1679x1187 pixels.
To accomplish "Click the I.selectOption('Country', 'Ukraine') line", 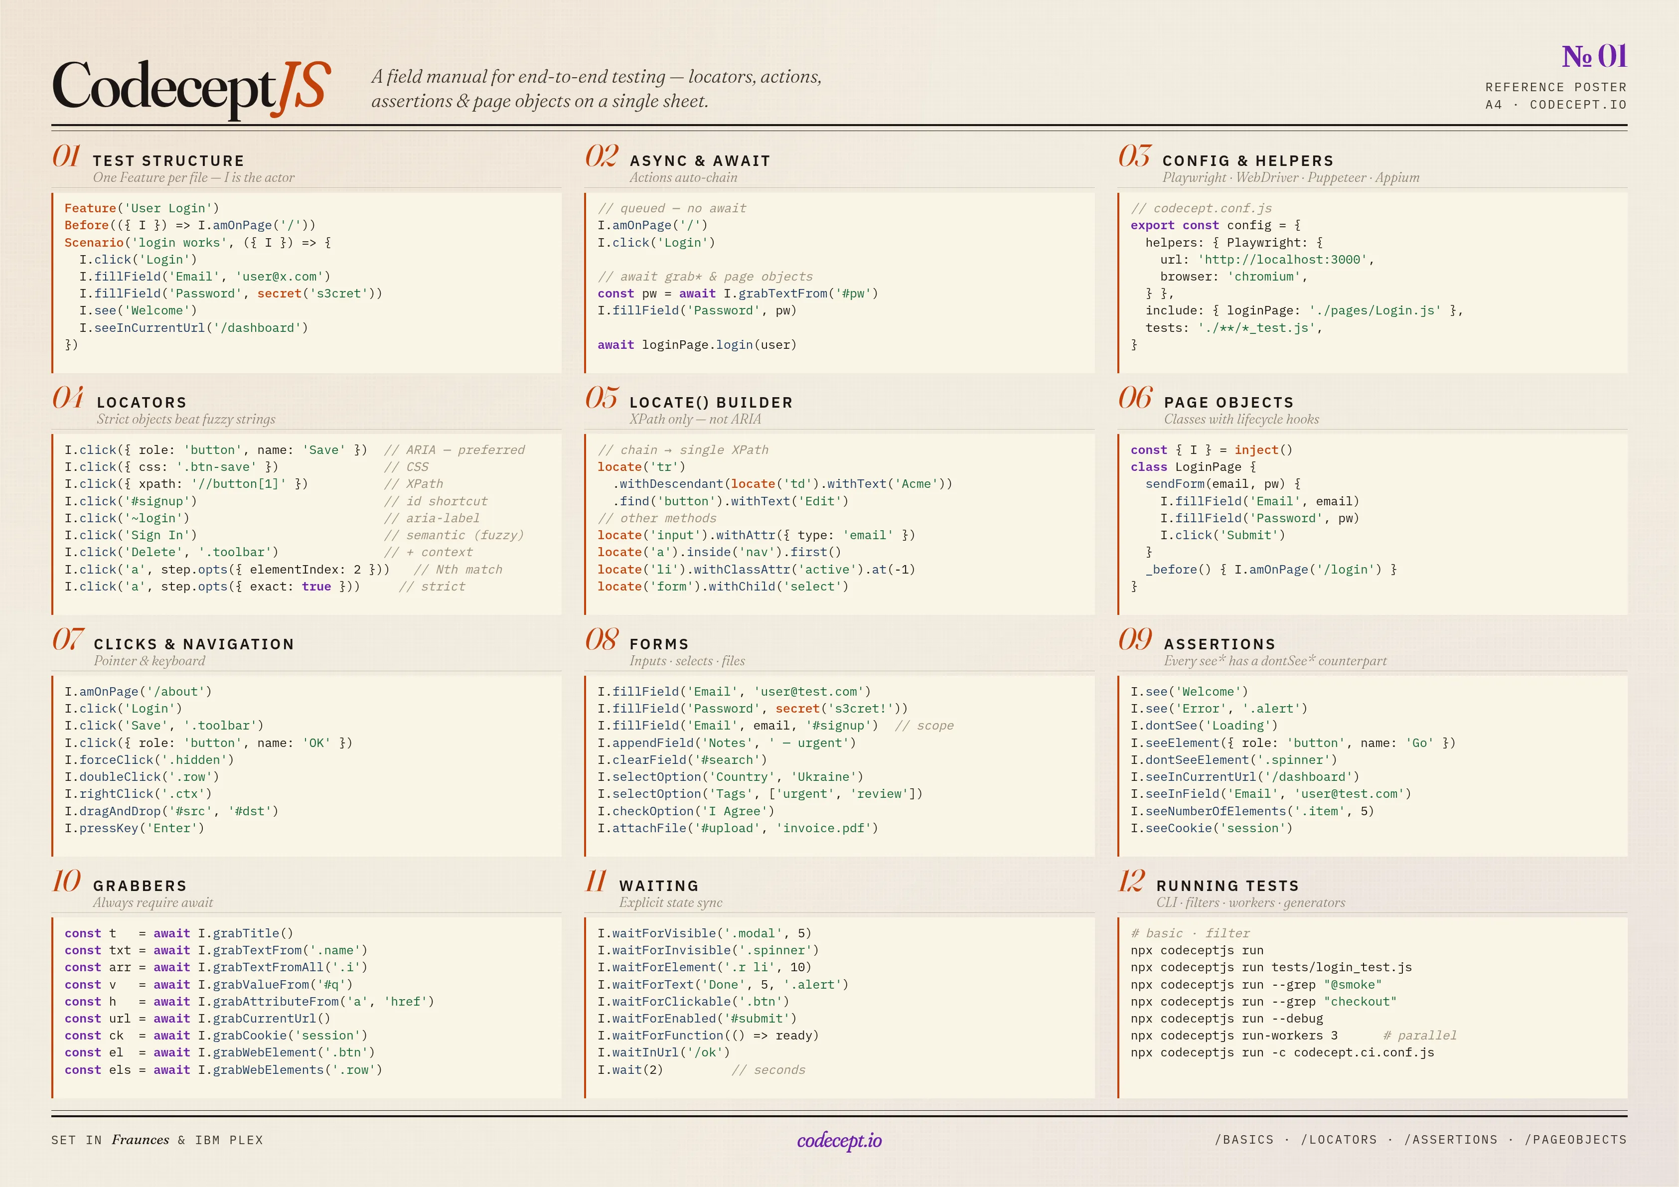I will click(731, 777).
